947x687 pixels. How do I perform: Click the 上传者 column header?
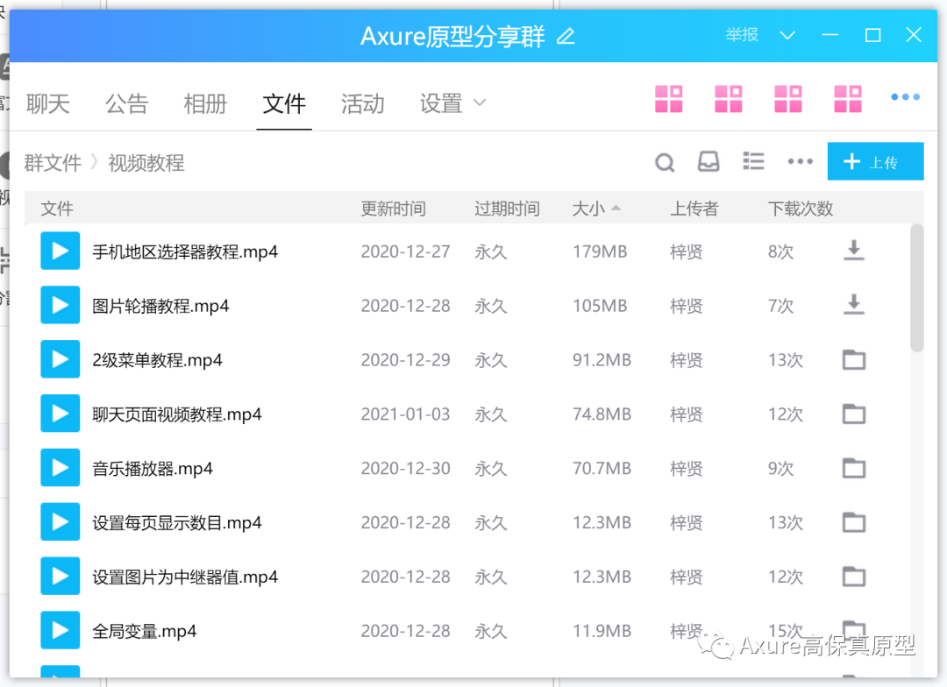tap(694, 209)
